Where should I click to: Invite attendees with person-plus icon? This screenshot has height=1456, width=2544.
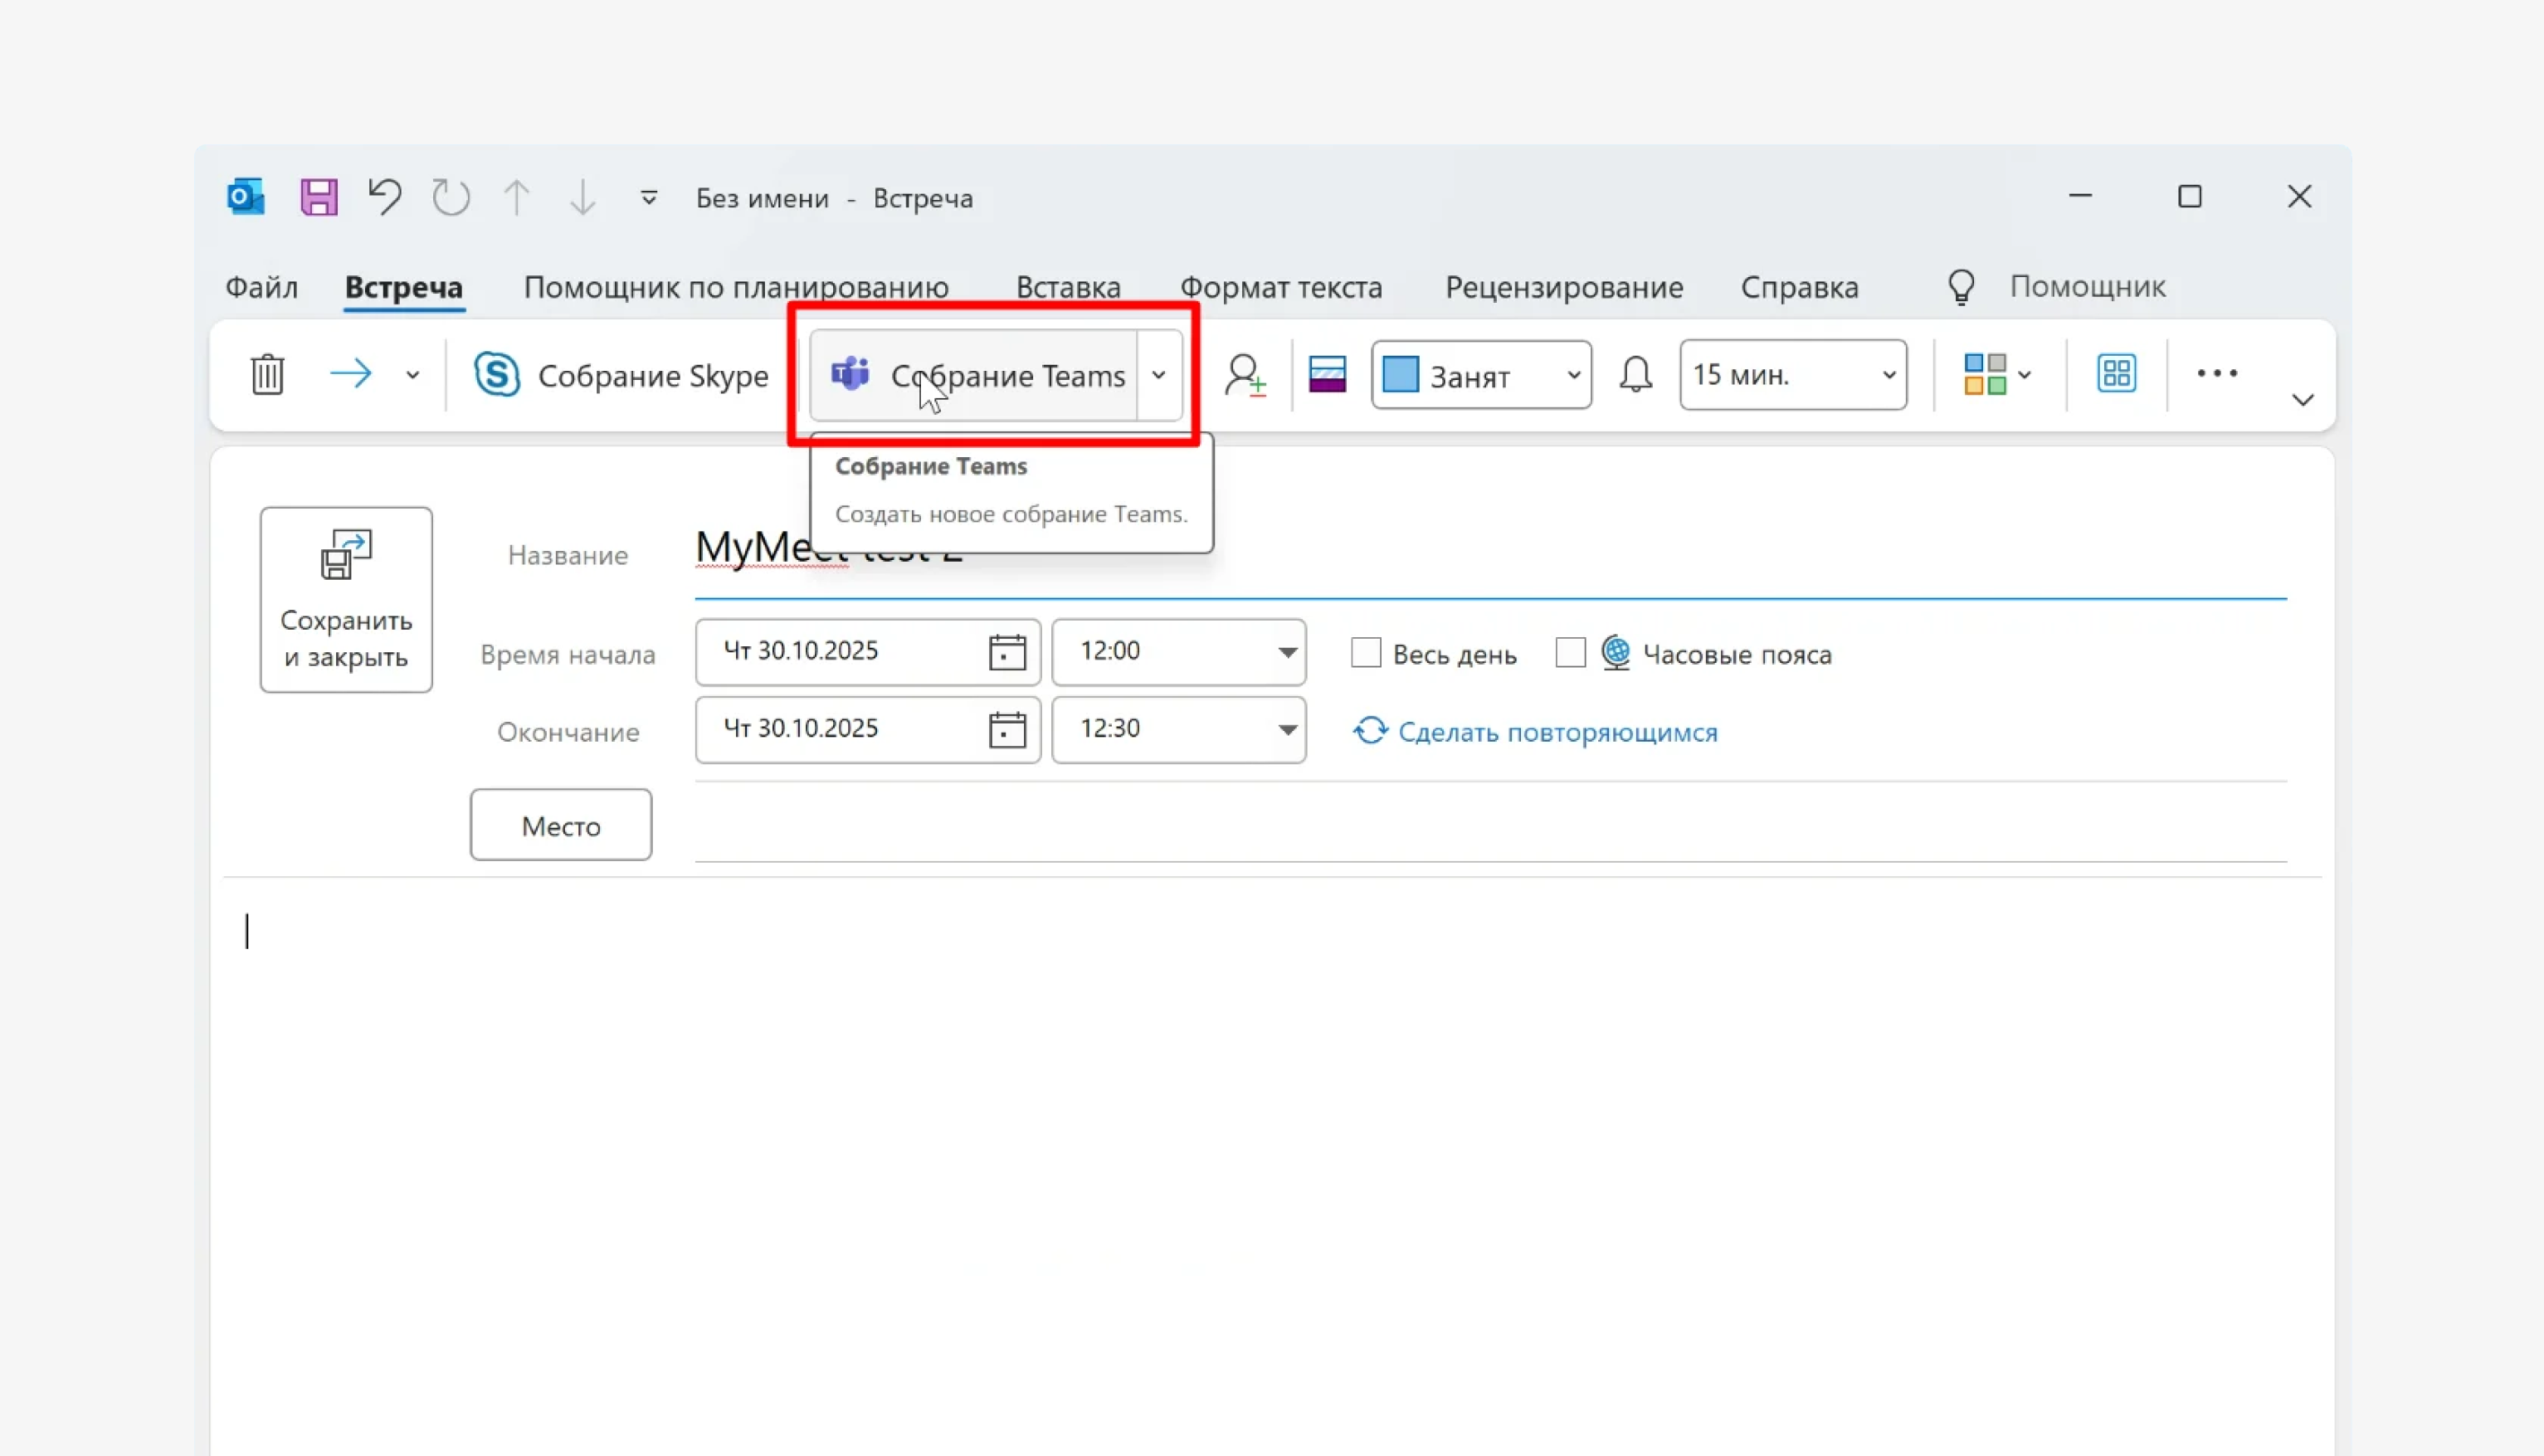(x=1245, y=376)
